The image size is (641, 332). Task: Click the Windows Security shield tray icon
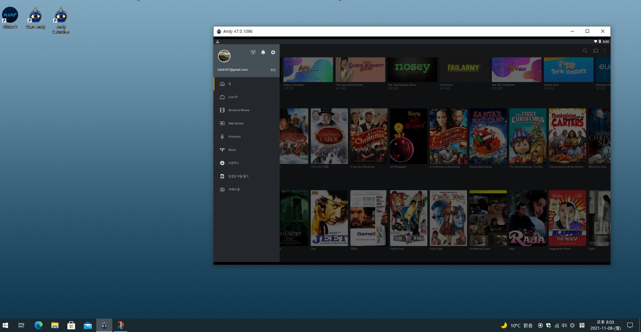[548, 325]
